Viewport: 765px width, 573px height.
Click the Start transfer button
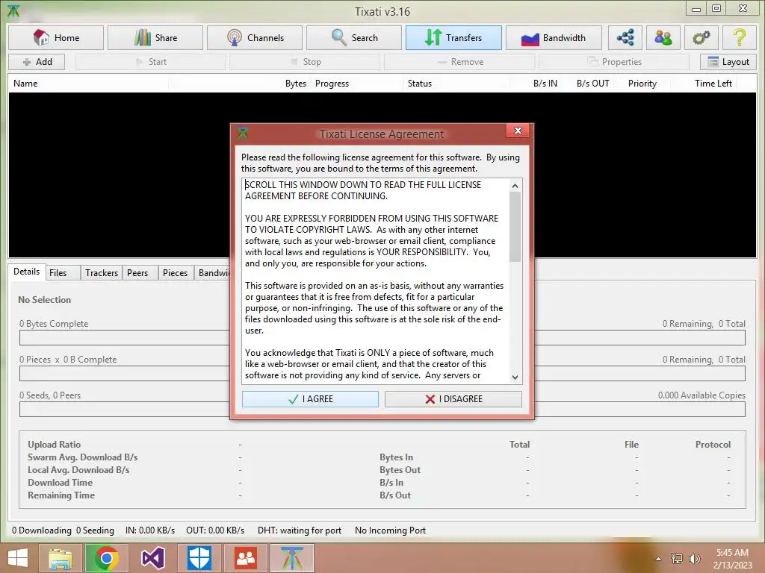click(151, 62)
